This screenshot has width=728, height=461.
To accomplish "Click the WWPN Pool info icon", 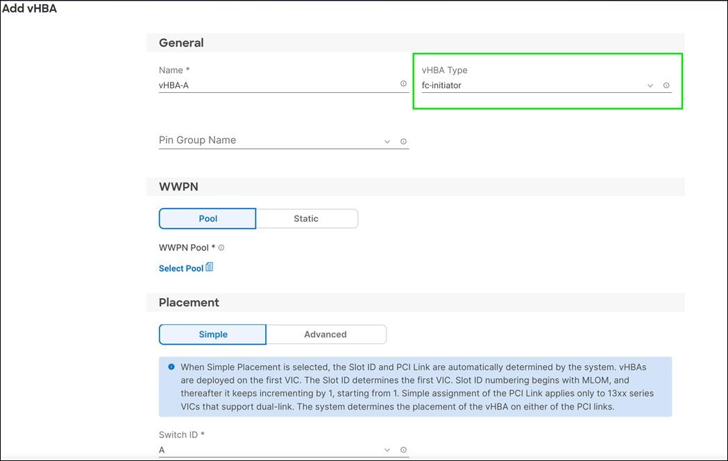I will (221, 247).
